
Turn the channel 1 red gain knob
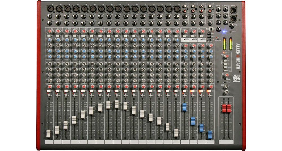point(49,31)
